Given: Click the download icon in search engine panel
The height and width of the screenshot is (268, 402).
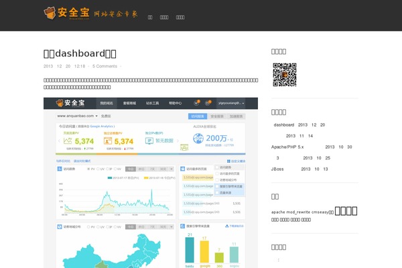Looking at the screenshot, I should 226,226.
